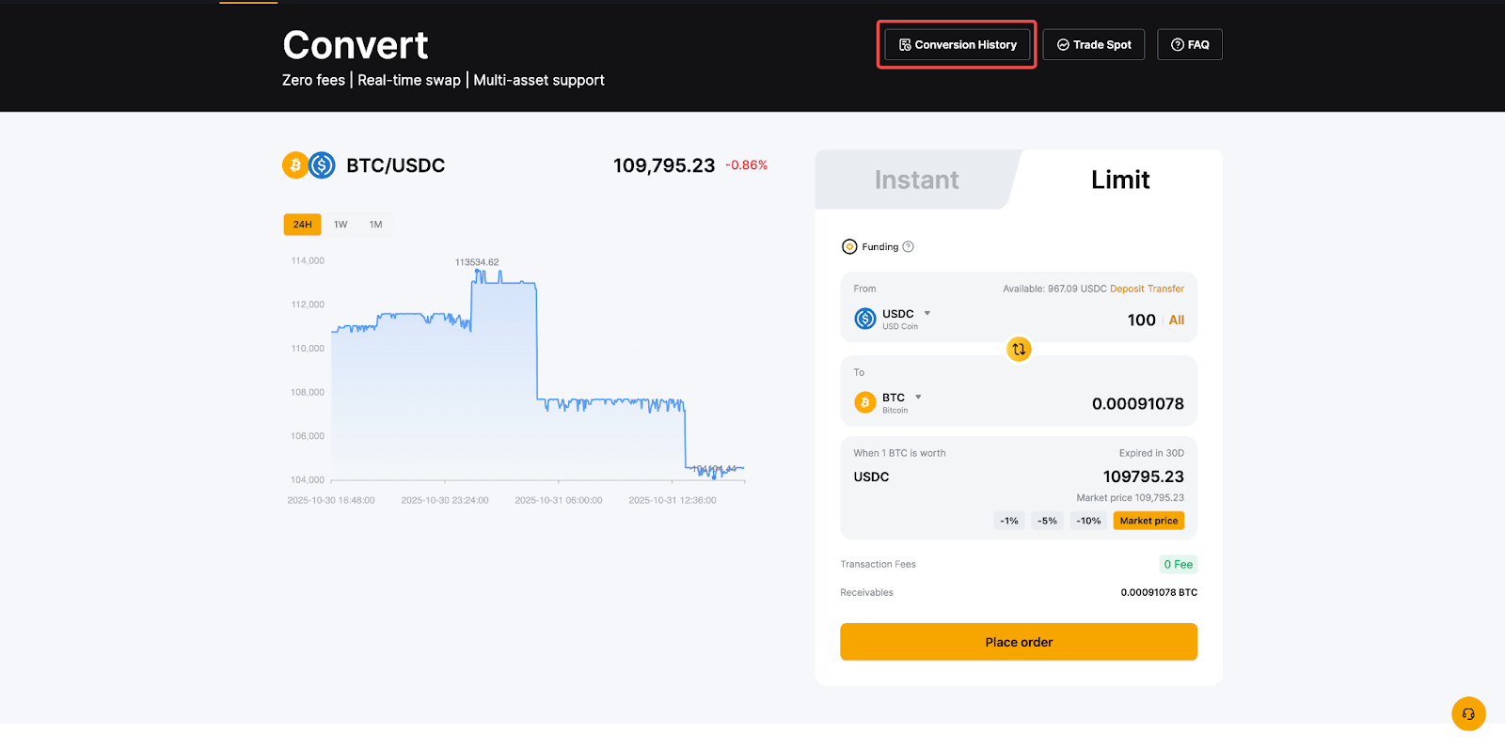Click the Funding account wallet icon
The height and width of the screenshot is (750, 1505).
849,247
